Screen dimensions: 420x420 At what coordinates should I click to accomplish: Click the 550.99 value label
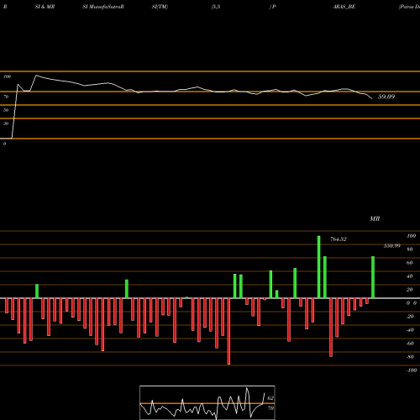click(x=392, y=246)
